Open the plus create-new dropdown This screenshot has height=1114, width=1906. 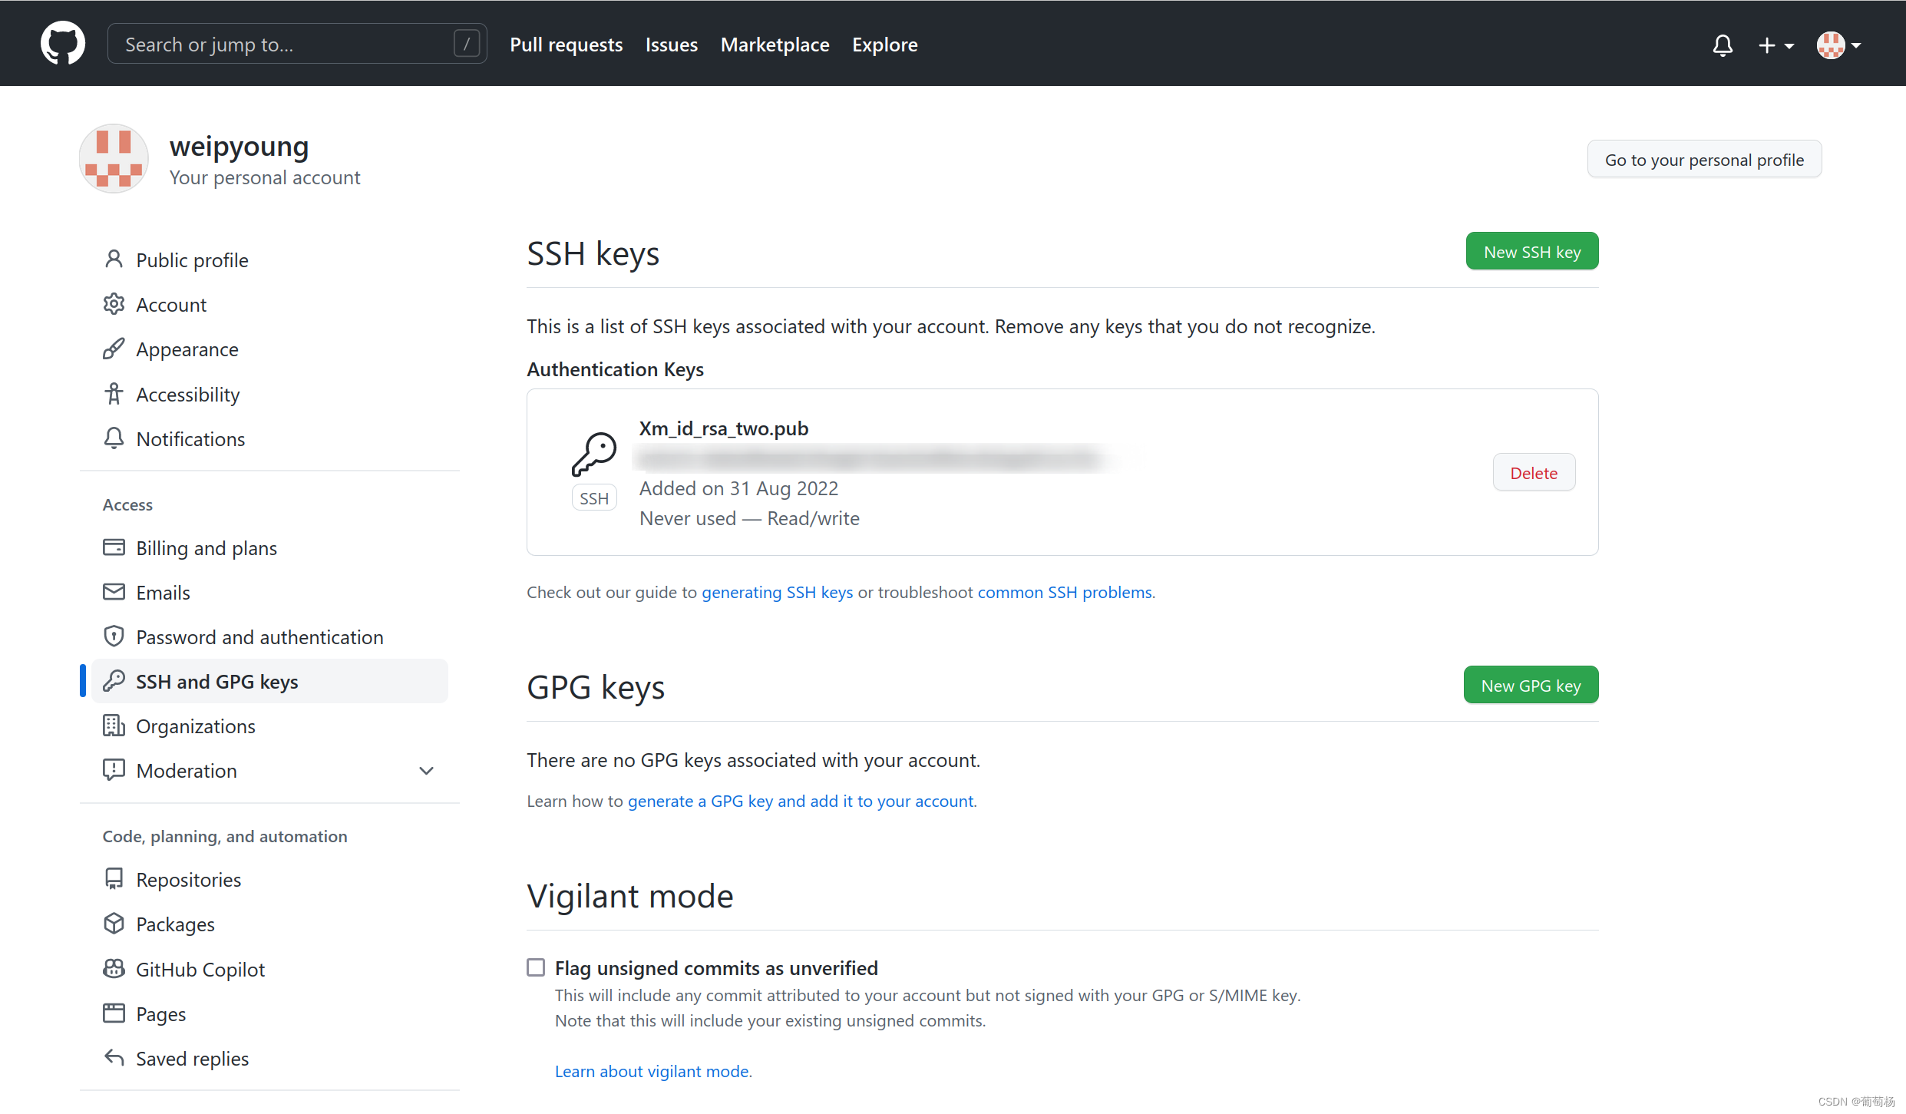(x=1776, y=45)
